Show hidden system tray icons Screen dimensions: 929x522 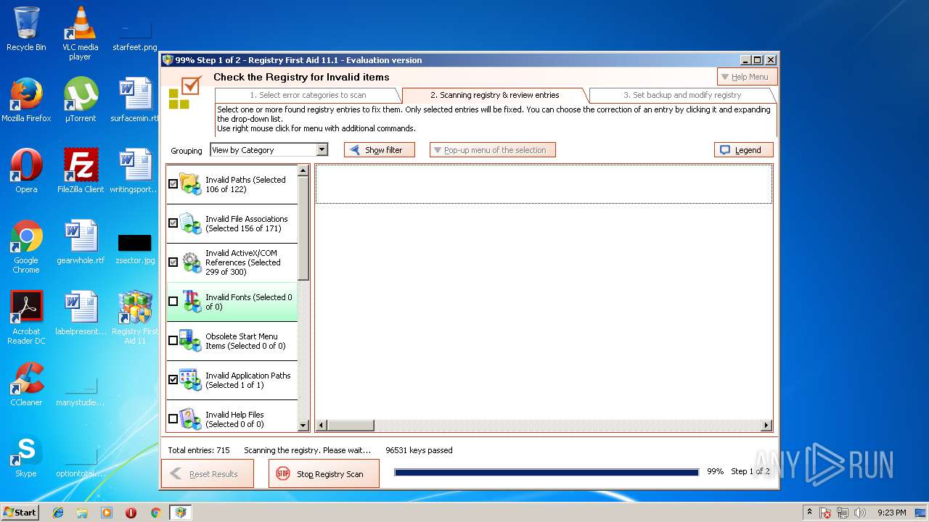[809, 512]
